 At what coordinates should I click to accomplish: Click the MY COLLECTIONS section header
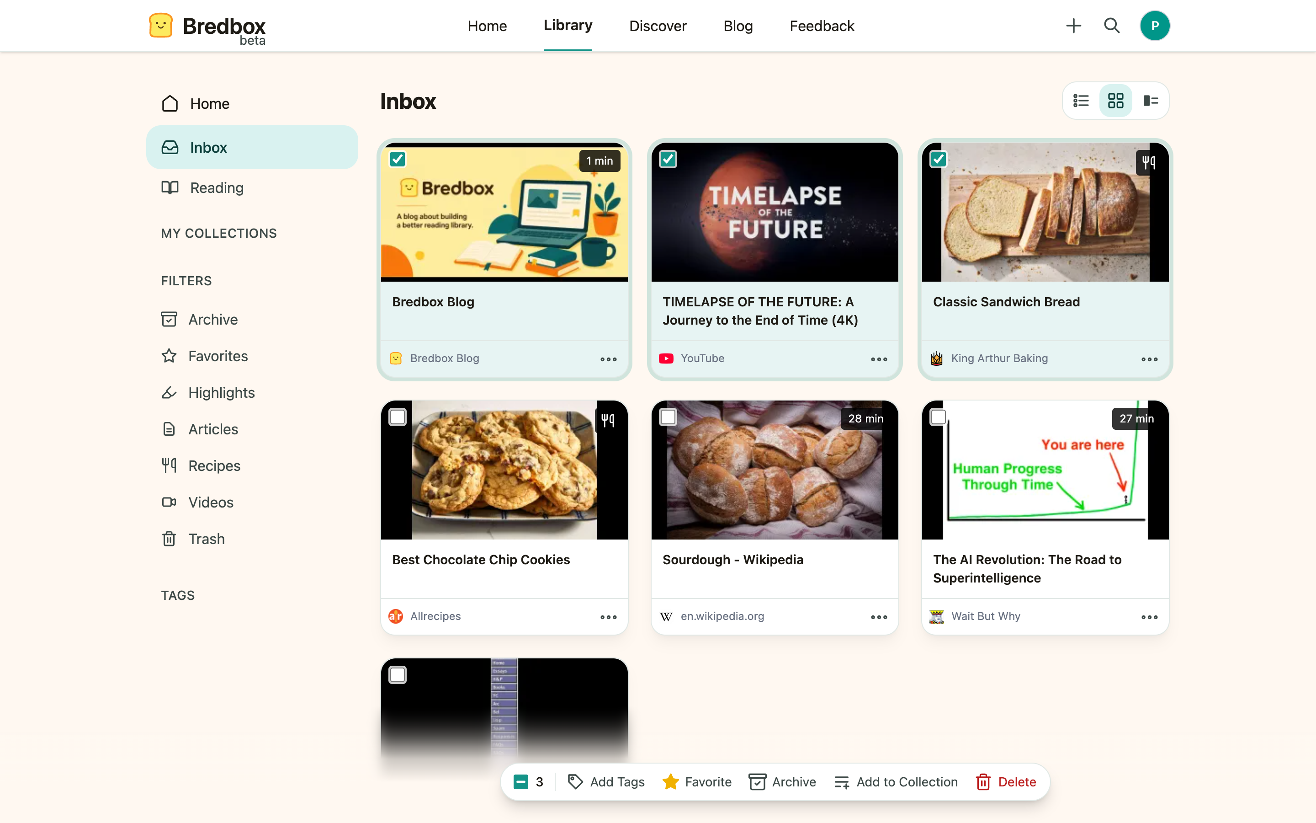[218, 234]
